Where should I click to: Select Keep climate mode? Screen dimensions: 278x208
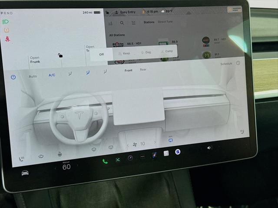tap(124, 53)
